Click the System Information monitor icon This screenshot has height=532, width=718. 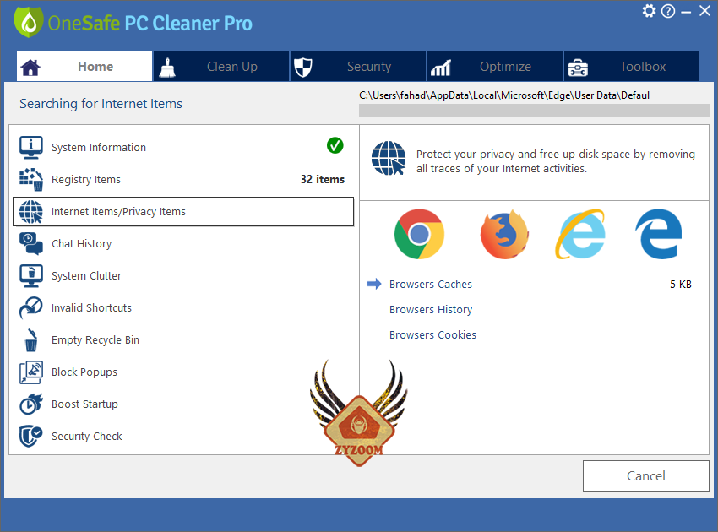click(x=31, y=148)
